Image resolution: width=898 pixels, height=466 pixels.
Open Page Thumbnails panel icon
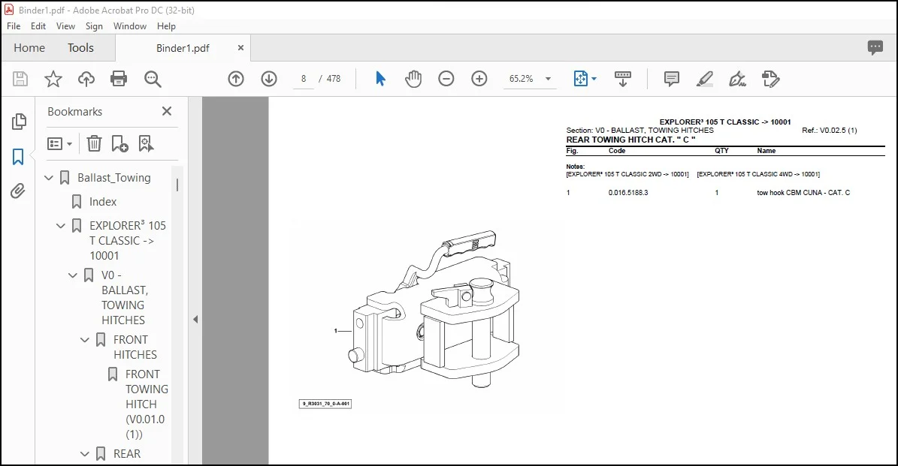(x=19, y=122)
